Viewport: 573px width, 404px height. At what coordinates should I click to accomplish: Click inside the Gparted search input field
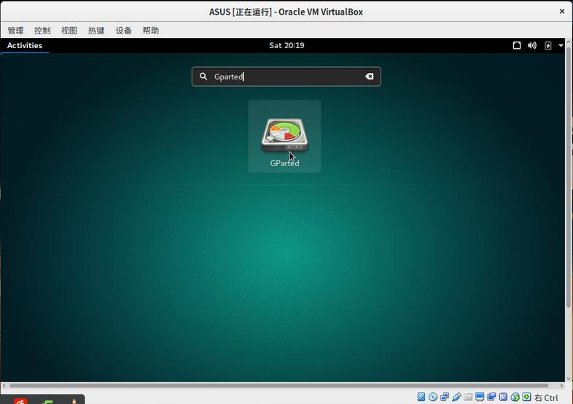pyautogui.click(x=286, y=77)
